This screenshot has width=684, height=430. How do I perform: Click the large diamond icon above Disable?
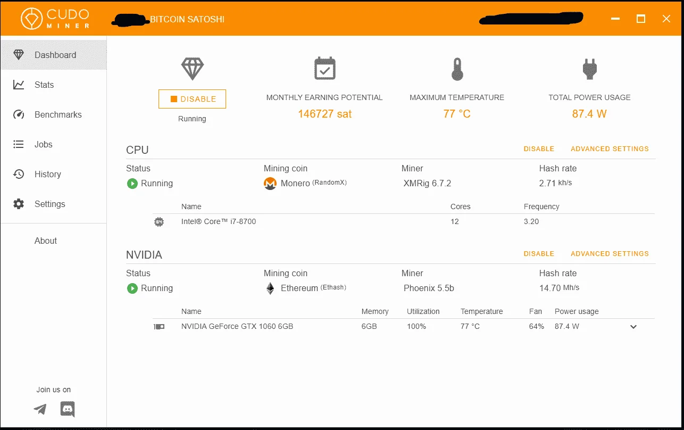[x=192, y=69]
